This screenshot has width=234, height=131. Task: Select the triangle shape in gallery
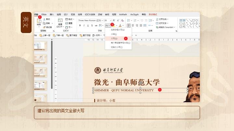[184, 24]
